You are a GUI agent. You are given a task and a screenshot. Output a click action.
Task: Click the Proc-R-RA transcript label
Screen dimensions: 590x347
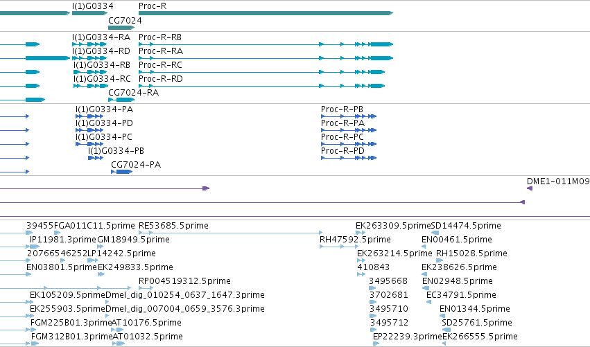pos(161,51)
